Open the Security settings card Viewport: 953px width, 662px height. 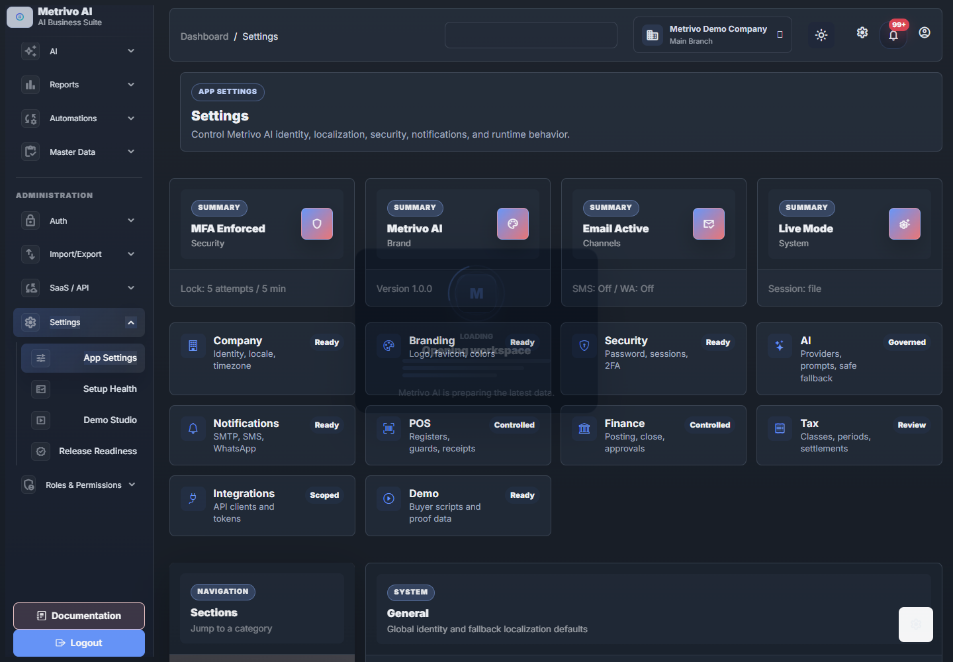tap(653, 359)
